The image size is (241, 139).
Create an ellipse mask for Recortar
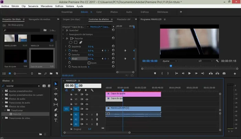click(70, 42)
